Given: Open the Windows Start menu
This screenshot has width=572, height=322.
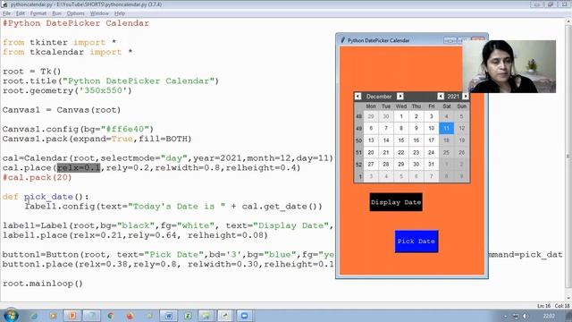Looking at the screenshot, I should coord(11,315).
